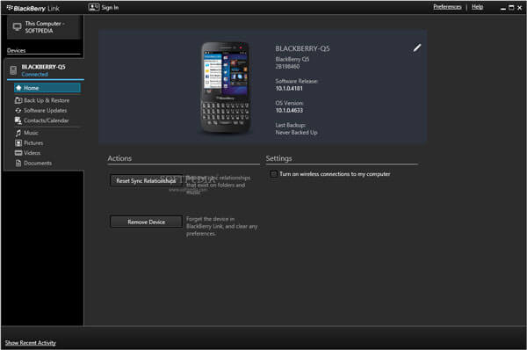Open Preferences link
This screenshot has height=350, width=527.
click(x=447, y=7)
